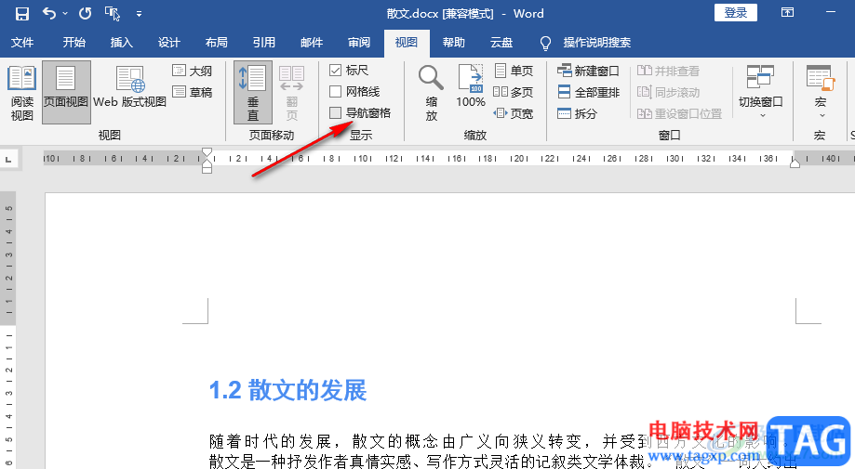Switch to the 邮件 tab
This screenshot has height=469, width=855.
tap(312, 43)
